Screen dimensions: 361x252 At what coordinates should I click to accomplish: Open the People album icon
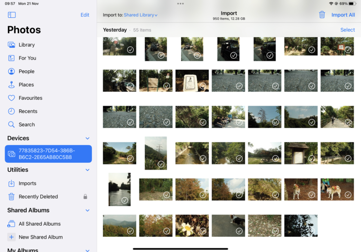(12, 72)
